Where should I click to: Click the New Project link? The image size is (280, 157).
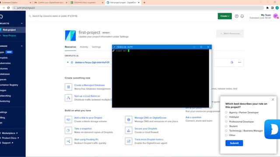(9, 36)
